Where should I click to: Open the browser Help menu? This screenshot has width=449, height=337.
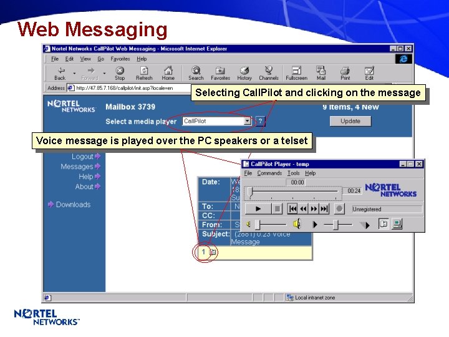(142, 59)
